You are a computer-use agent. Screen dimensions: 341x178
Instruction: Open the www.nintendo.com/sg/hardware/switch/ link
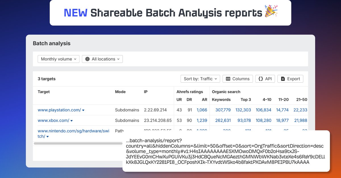point(73,134)
